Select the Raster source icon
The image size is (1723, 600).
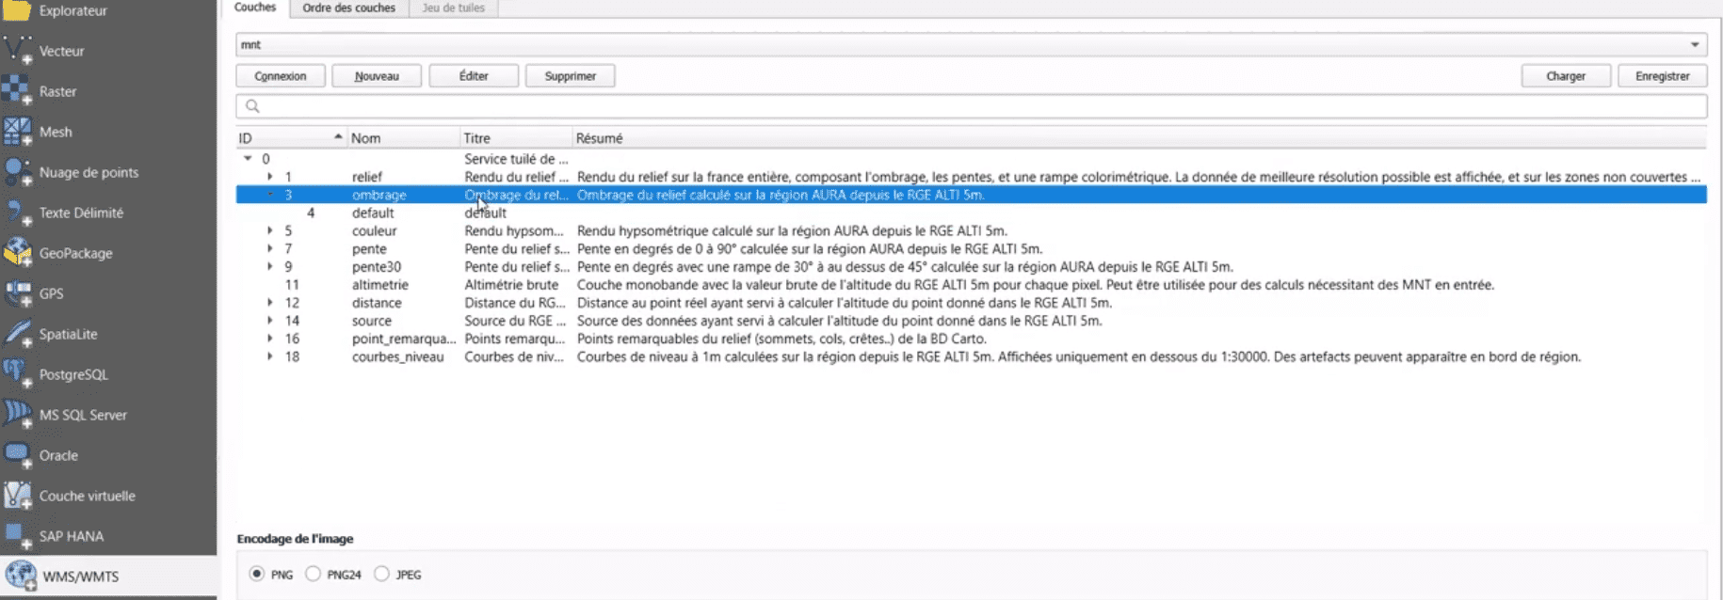coord(17,91)
